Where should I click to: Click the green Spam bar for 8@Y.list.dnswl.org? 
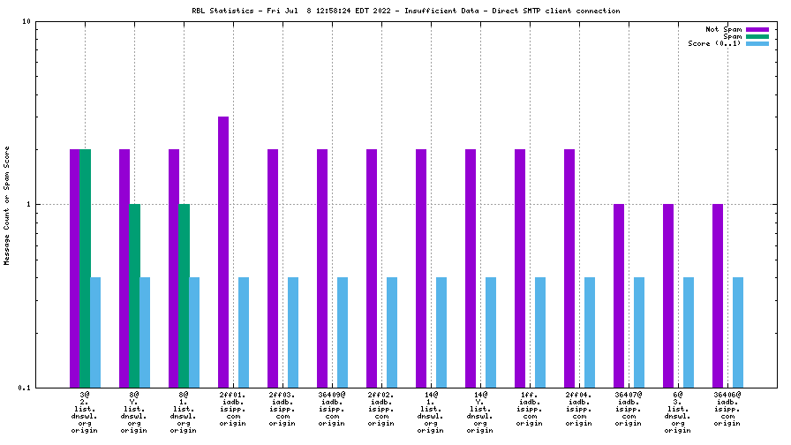(x=134, y=296)
